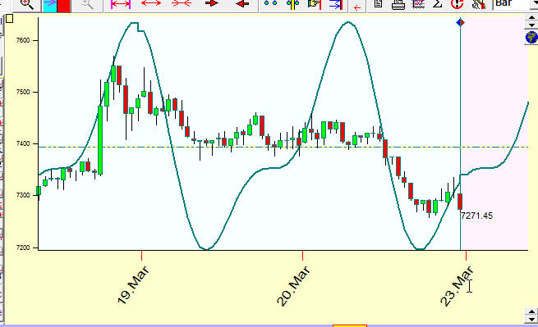Screen dimensions: 538x327
Task: Click the 23.Mar date axis label
Action: click(457, 285)
